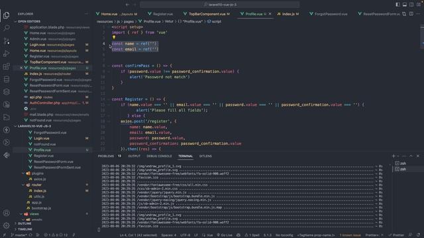Open the Run and Debug view
This screenshot has width=424, height=238.
tap(6, 54)
